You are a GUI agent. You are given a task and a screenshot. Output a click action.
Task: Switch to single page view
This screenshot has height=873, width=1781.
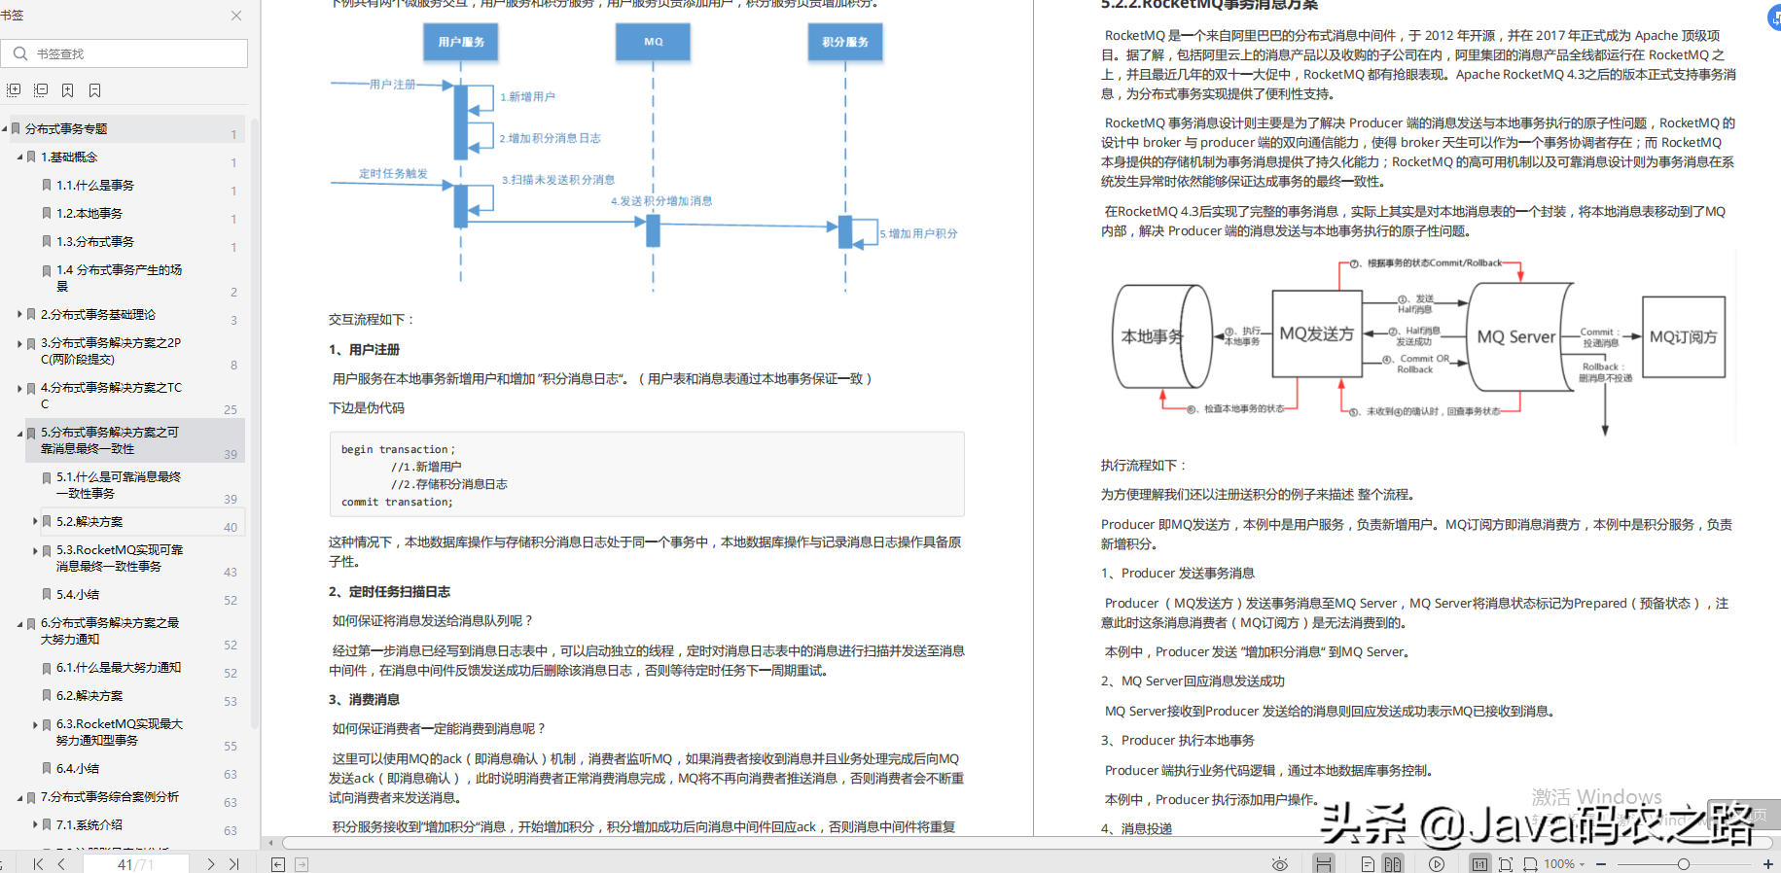click(x=1368, y=864)
